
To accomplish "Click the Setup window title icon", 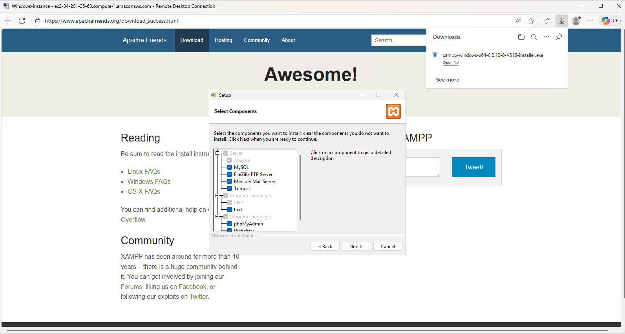I will click(214, 95).
